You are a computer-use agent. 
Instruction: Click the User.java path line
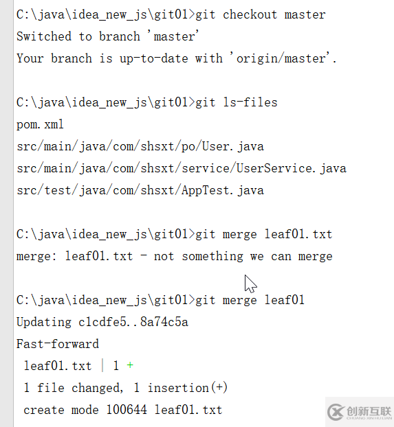point(140,146)
